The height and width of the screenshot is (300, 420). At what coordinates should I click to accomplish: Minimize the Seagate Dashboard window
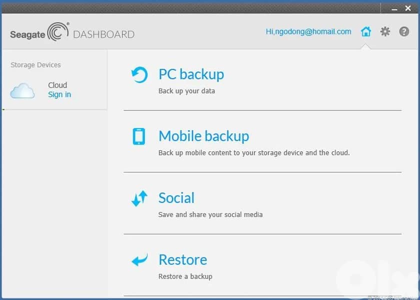point(394,8)
